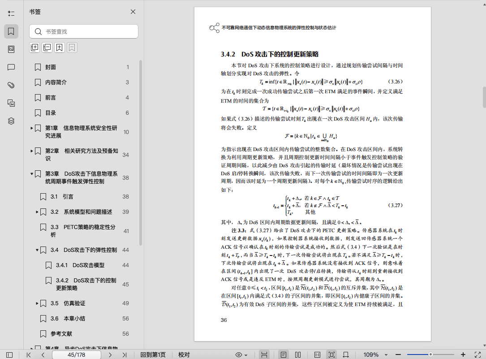Select single page view mode
Image resolution: width=486 pixels, height=359 pixels.
[283, 355]
